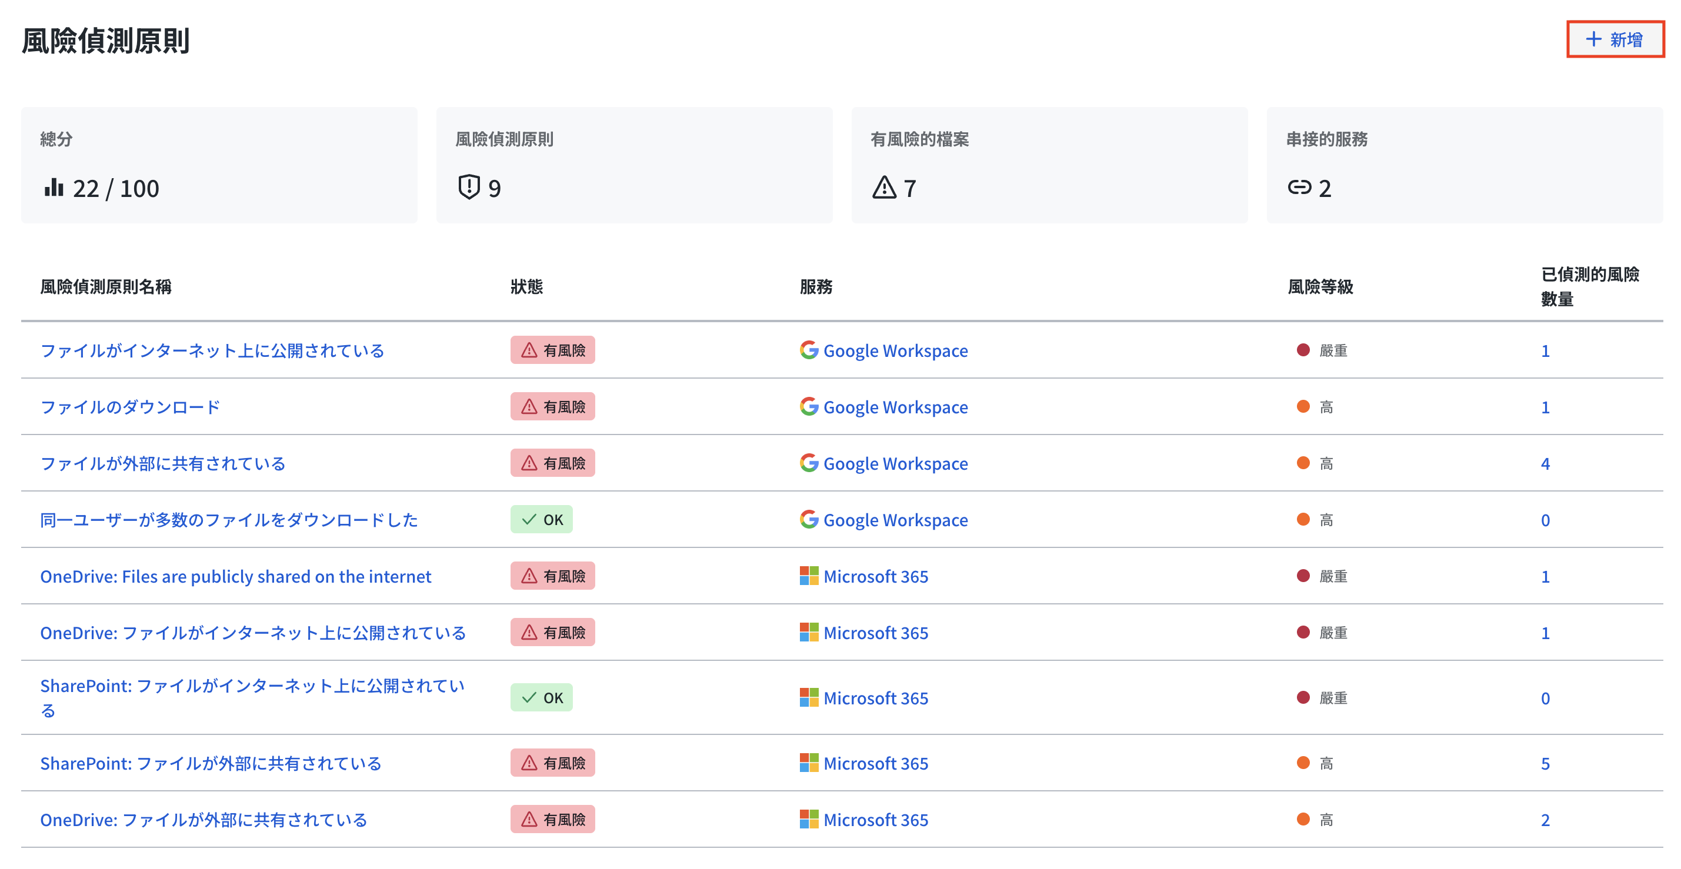Click 有風險 badge in OneDrive 外部に共有 row
The width and height of the screenshot is (1681, 869).
(552, 820)
